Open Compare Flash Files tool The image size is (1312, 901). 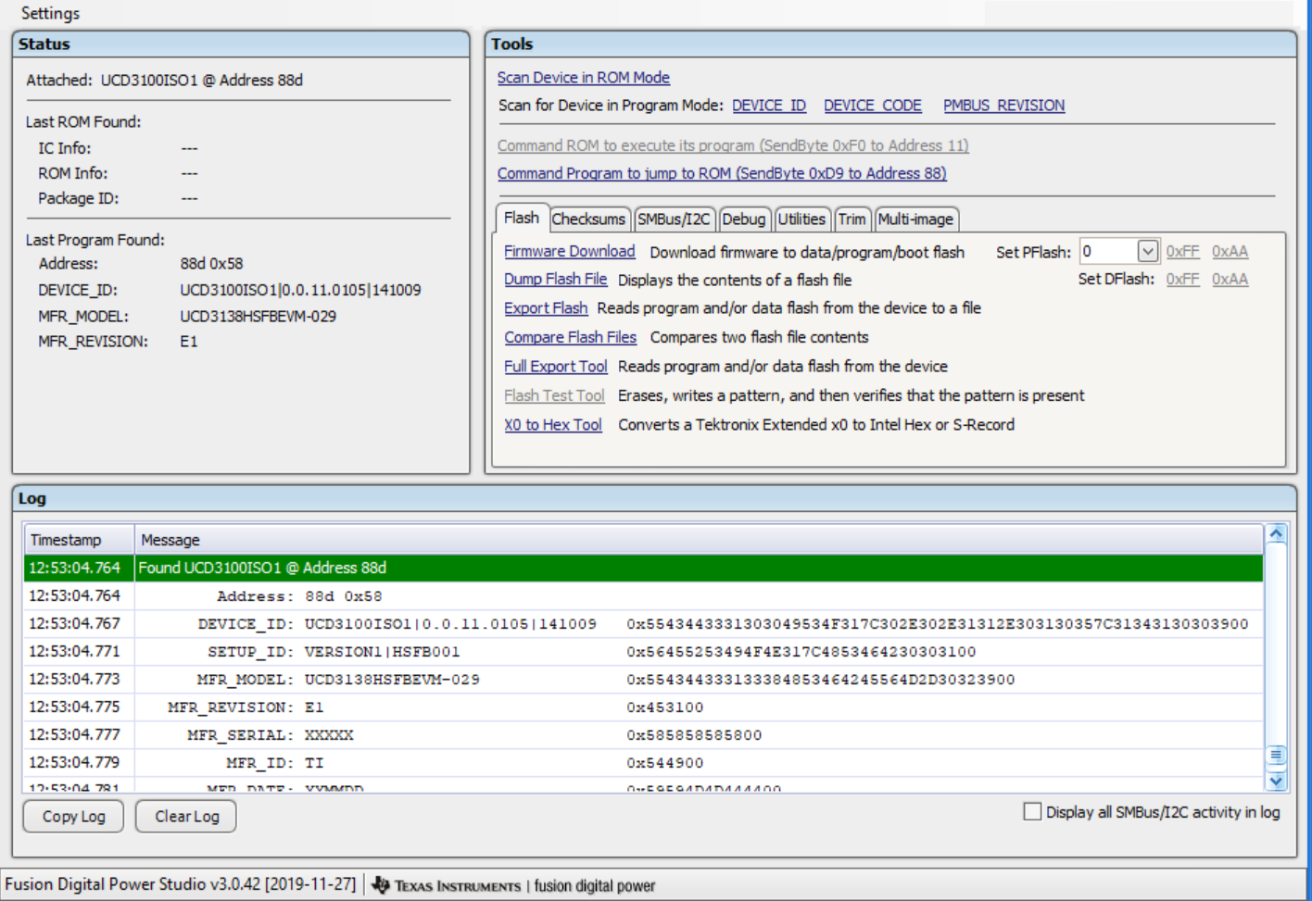[x=570, y=337]
